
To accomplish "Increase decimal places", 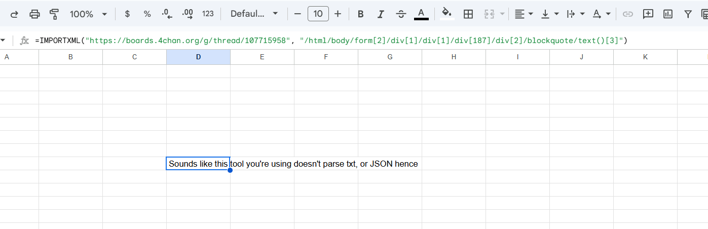I will (188, 14).
